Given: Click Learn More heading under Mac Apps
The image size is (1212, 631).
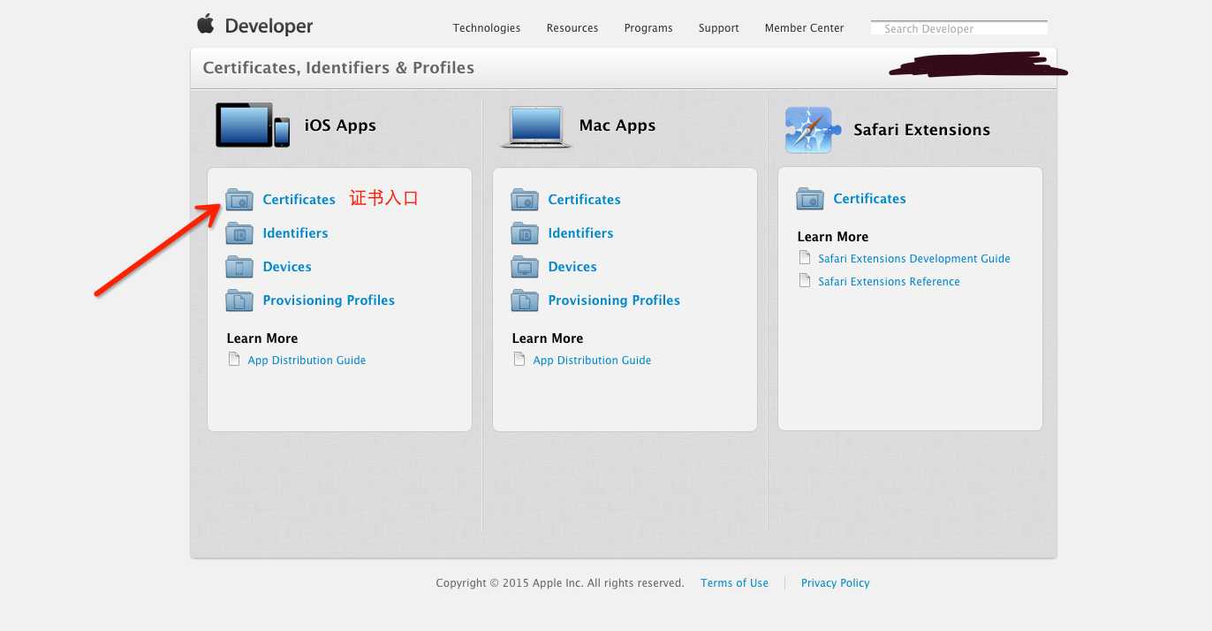Looking at the screenshot, I should coord(548,338).
